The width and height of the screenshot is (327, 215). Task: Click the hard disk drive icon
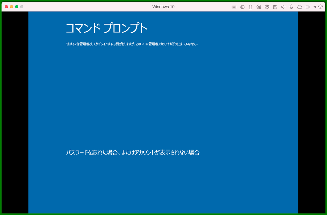(x=300, y=7)
